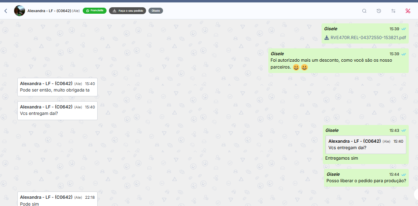
Task: Click the transfer conversation arrows icon
Action: click(x=393, y=11)
